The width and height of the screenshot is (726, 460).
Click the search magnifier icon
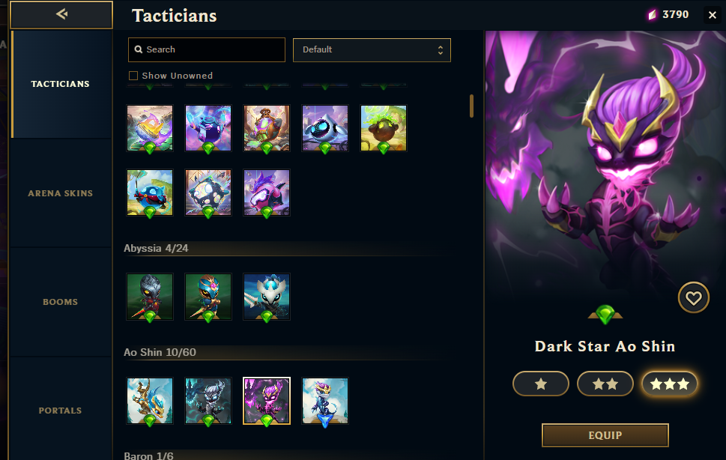pos(139,49)
